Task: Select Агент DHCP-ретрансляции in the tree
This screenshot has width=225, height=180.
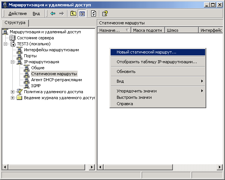Action: (x=56, y=80)
